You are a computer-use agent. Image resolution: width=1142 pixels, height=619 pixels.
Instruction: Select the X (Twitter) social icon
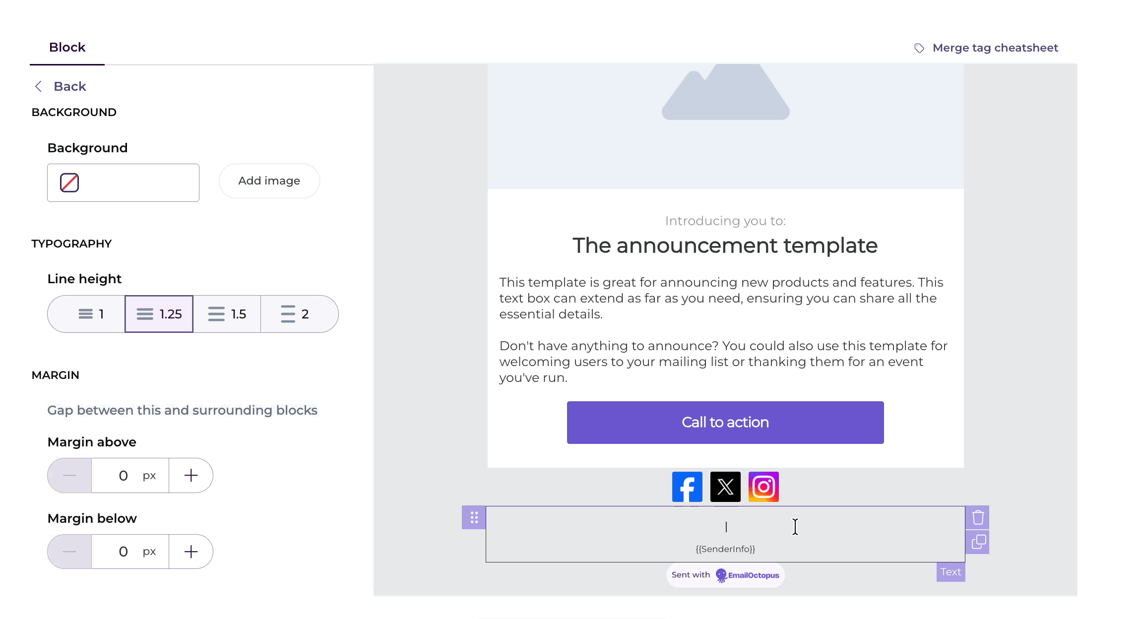[725, 487]
